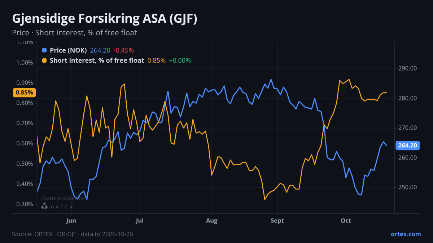Click the 0.80% left axis label
Viewport: 433px width, 243px height.
(25, 103)
